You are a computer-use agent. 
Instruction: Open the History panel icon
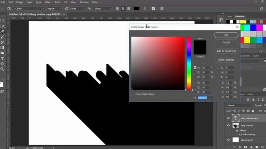click(221, 19)
